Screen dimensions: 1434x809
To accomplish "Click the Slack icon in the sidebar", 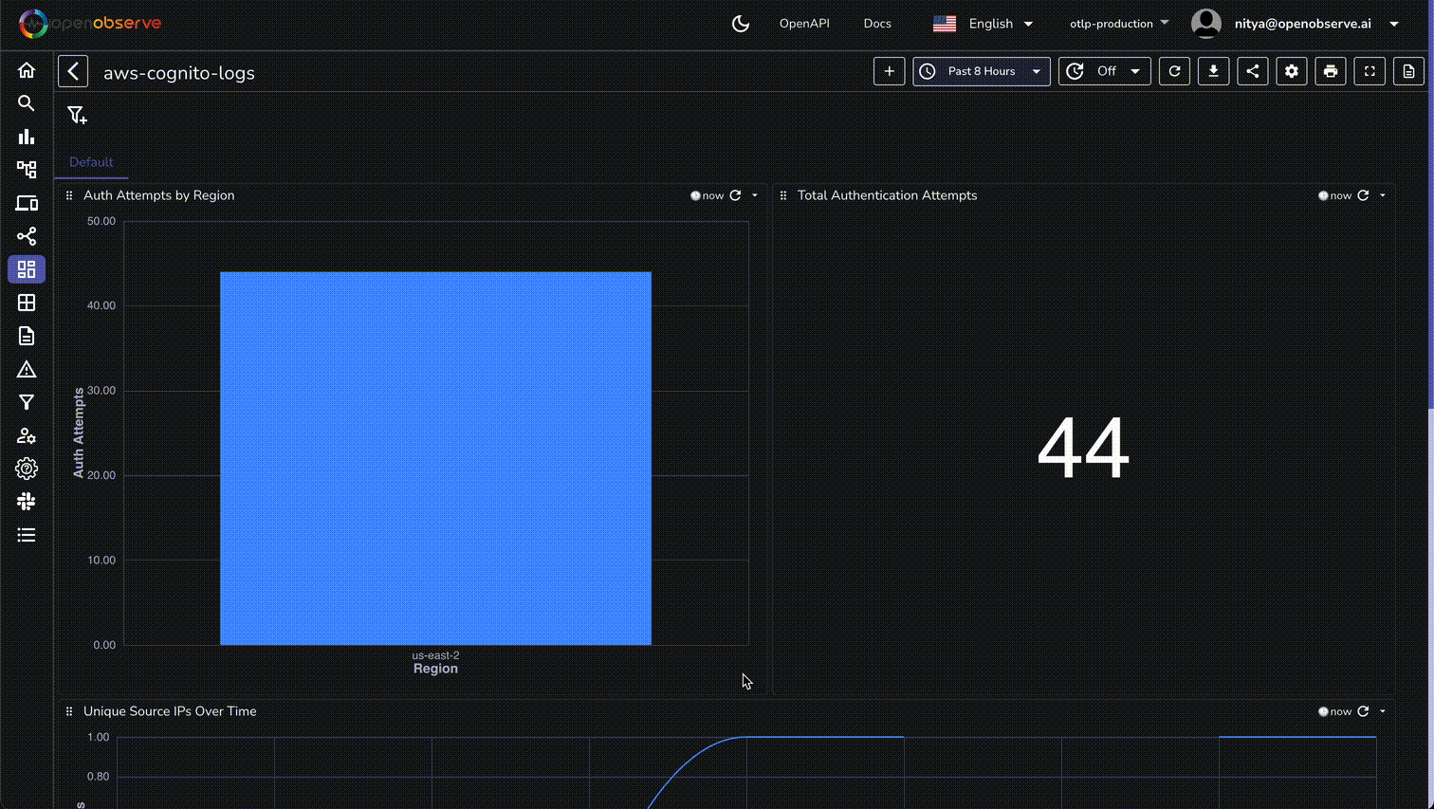I will (27, 501).
